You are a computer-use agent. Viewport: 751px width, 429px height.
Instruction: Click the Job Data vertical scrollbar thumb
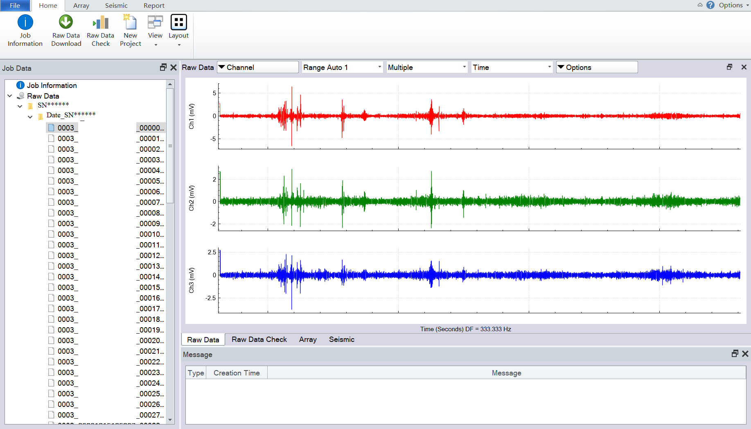(x=170, y=146)
